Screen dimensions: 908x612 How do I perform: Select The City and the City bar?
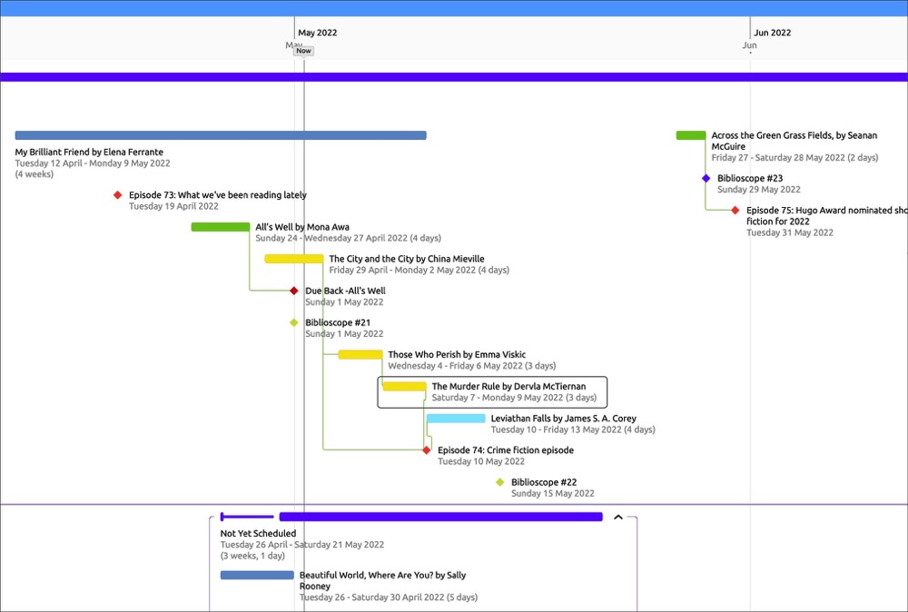(x=293, y=259)
